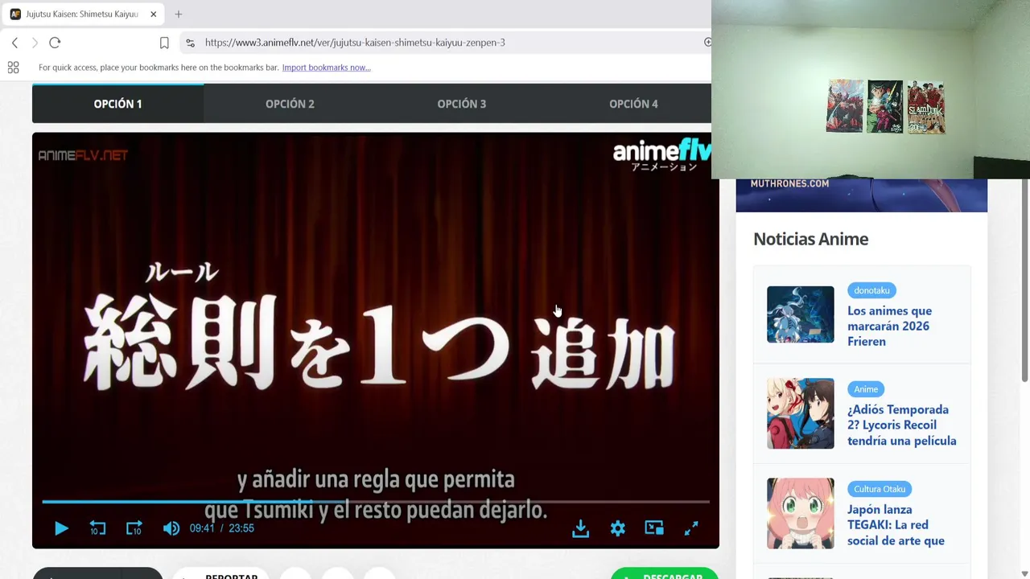Screen dimensions: 1030x579
Task: Enable picture-in-picture mode
Action: (x=654, y=528)
